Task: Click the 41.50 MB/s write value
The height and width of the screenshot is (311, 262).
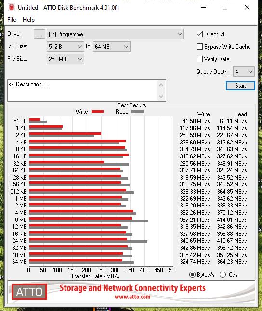Action: 196,121
